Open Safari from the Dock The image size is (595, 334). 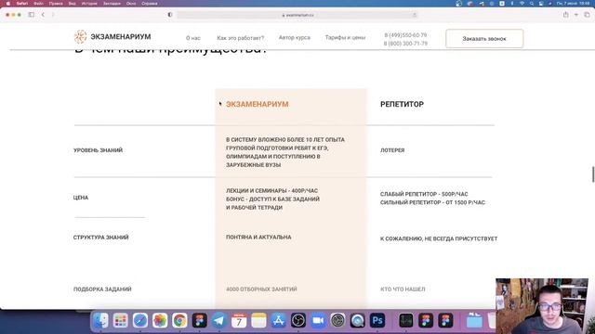[x=140, y=320]
